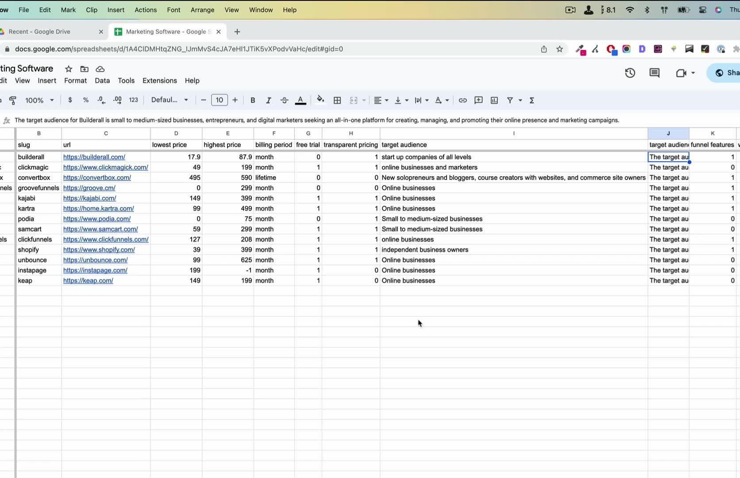Image resolution: width=740 pixels, height=478 pixels.
Task: Open the Extensions menu in Sheets
Action: (160, 81)
